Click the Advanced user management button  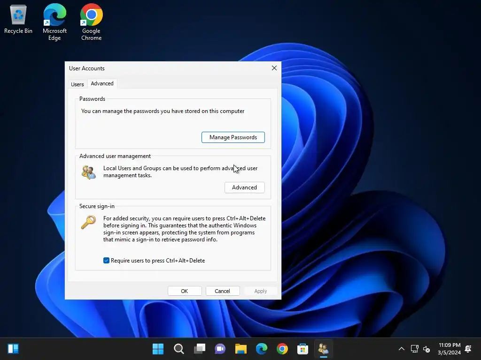(x=244, y=187)
